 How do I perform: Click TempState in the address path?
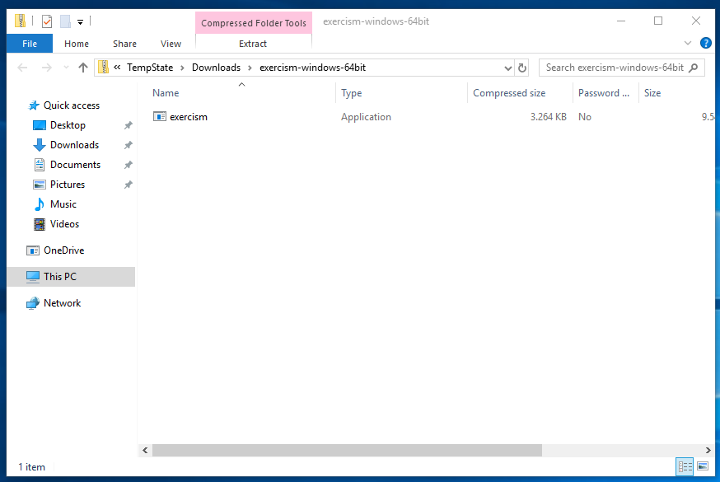[x=150, y=68]
